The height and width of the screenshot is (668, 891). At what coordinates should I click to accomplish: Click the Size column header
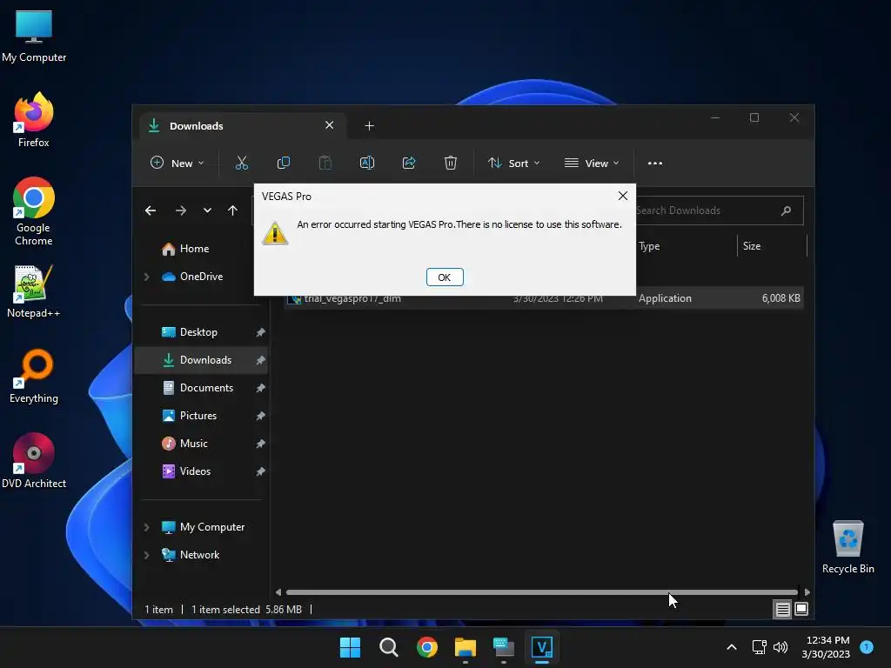coord(772,246)
